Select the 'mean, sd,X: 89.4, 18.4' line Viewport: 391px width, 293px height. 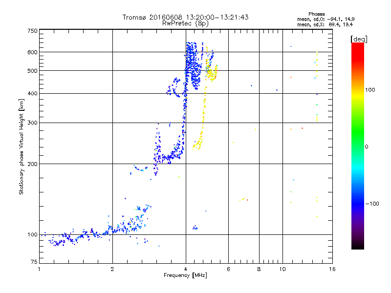coord(325,25)
